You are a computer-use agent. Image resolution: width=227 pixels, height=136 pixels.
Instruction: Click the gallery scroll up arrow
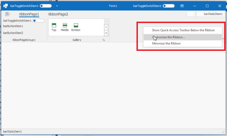(106, 21)
